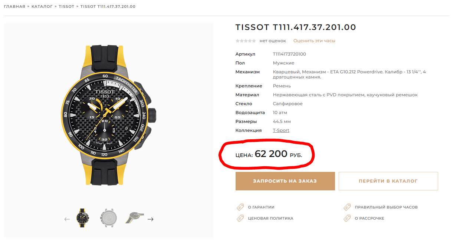Click the first rating star
The height and width of the screenshot is (240, 463).
click(237, 41)
